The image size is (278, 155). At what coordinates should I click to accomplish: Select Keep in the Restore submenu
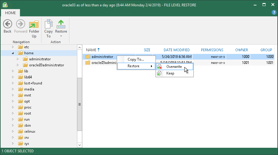174,73
